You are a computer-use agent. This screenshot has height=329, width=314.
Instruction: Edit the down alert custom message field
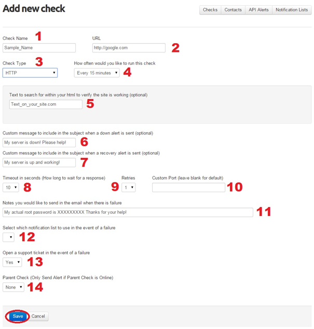39,143
